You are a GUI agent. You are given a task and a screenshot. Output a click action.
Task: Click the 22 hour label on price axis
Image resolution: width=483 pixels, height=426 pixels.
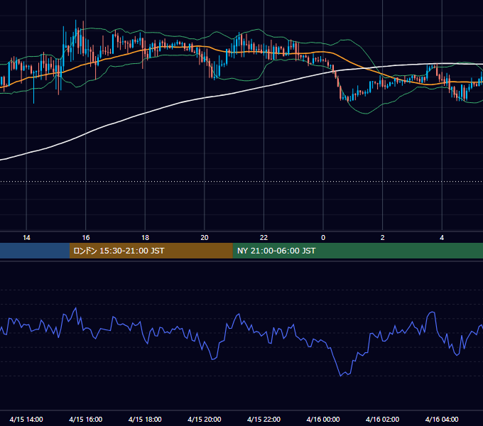click(x=264, y=238)
